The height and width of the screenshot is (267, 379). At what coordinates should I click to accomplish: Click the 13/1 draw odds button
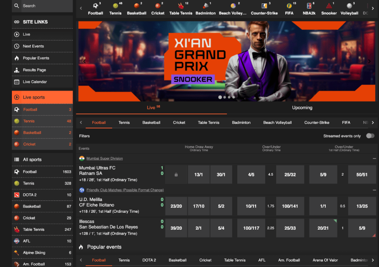coord(199,175)
